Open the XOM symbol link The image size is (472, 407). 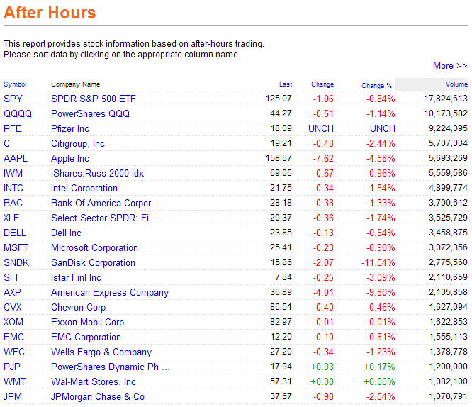[14, 322]
